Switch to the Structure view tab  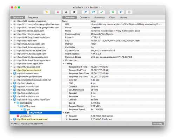18,17
